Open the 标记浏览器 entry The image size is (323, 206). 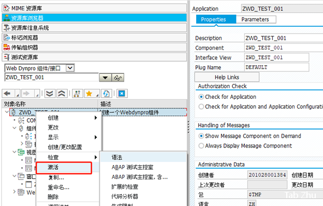(x=94, y=37)
